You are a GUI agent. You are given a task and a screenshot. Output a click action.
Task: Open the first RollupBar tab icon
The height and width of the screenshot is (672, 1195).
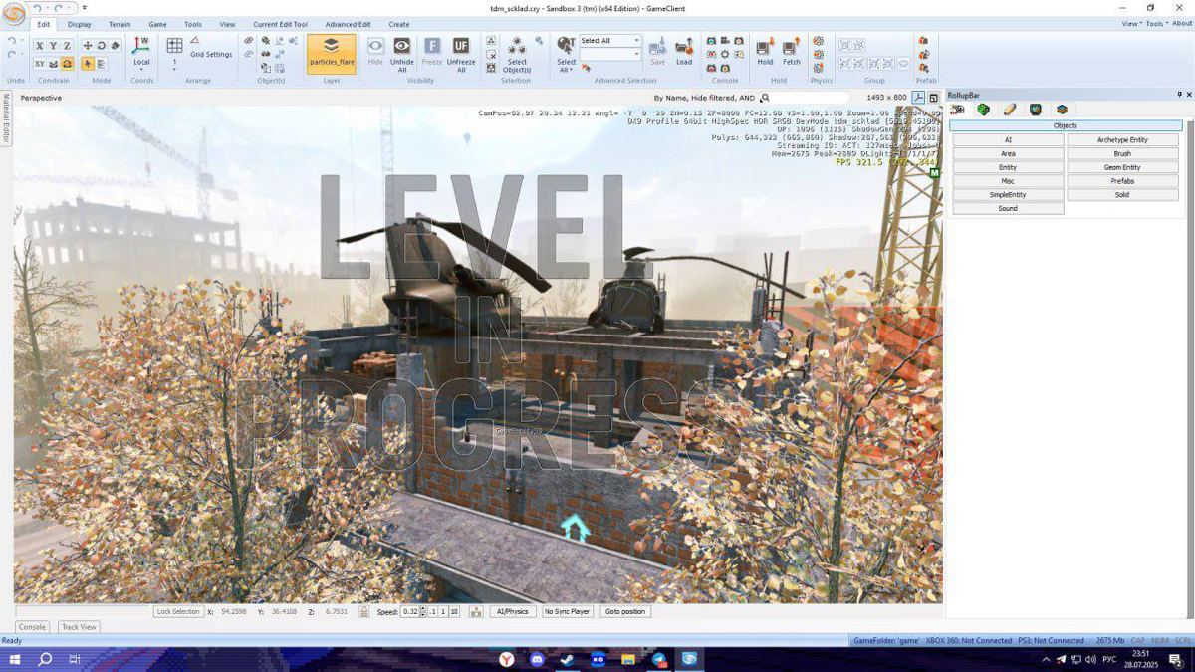[958, 110]
